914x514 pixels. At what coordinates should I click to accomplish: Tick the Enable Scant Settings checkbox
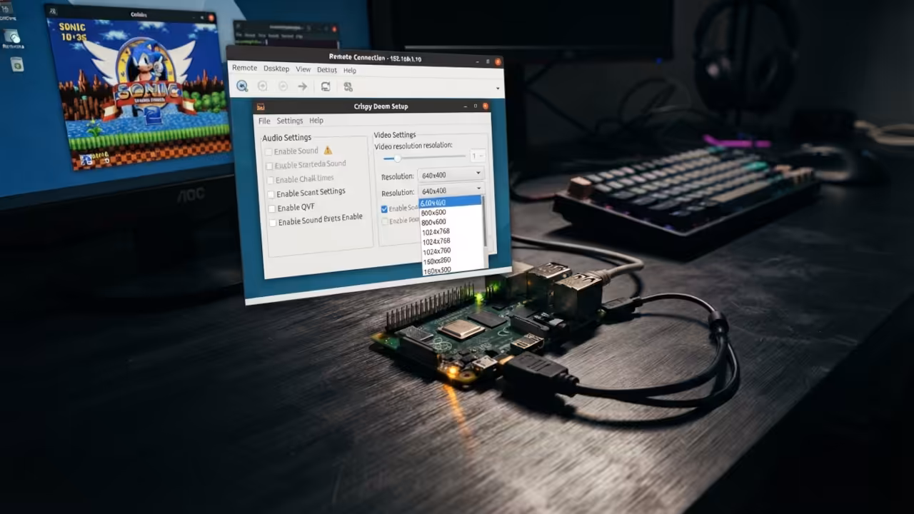(271, 194)
